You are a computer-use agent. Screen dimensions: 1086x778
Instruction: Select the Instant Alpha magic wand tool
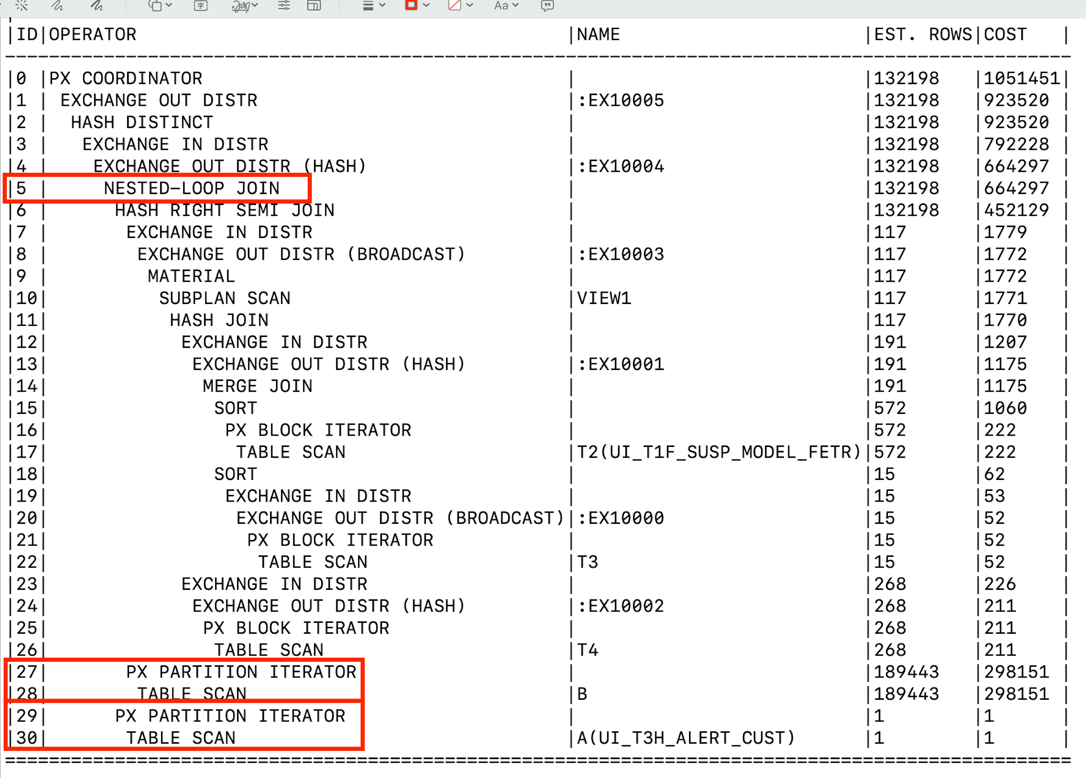point(22,5)
